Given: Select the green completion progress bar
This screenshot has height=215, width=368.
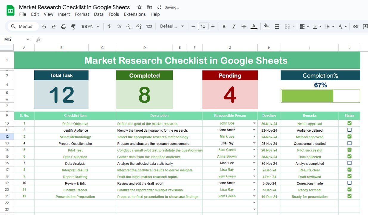Looking at the screenshot, I should (x=307, y=96).
